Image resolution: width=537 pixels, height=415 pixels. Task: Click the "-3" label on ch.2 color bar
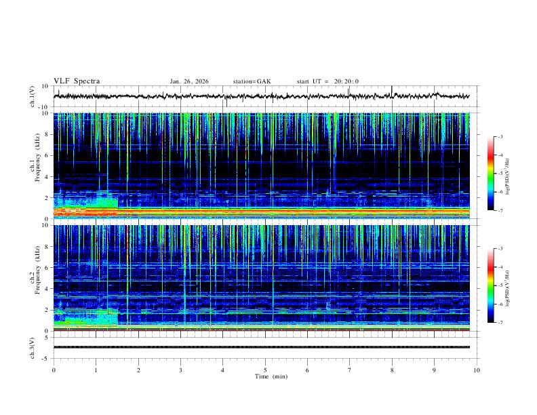click(x=500, y=249)
